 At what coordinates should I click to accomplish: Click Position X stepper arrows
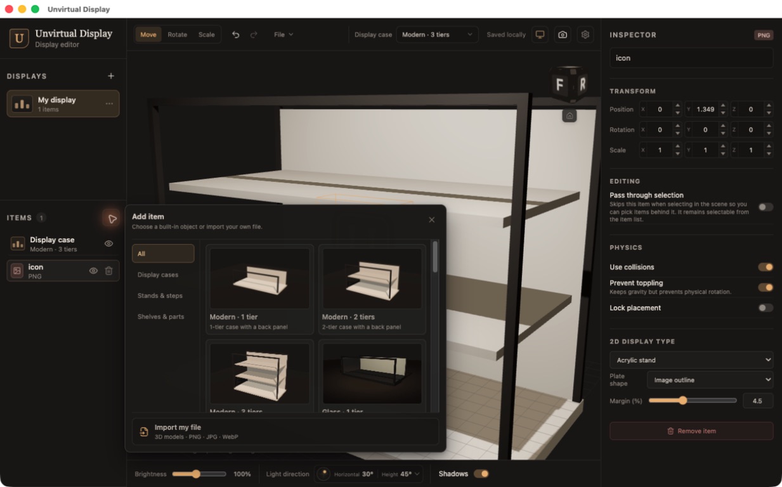coord(677,109)
